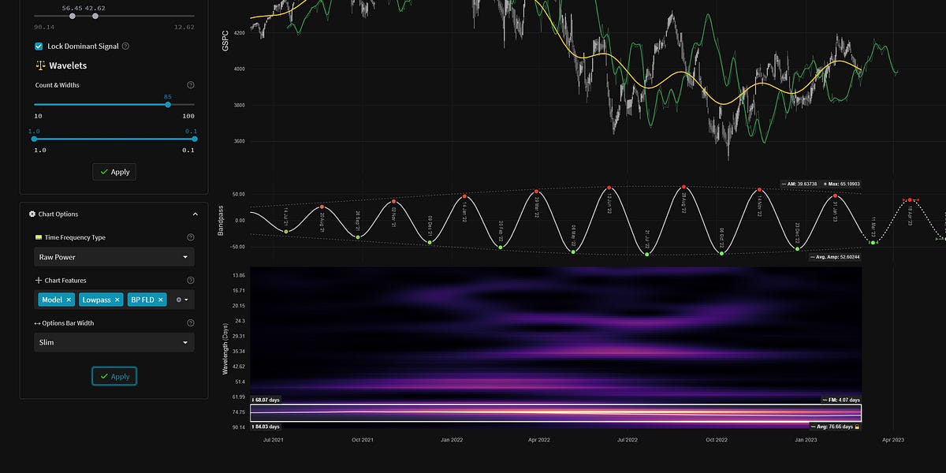946x473 pixels.
Task: Click the Count slider handle at 85
Action: 167,104
